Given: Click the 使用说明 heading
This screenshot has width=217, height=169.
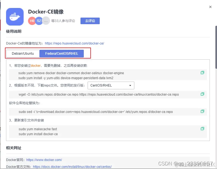Looking at the screenshot, I should click(14, 31).
